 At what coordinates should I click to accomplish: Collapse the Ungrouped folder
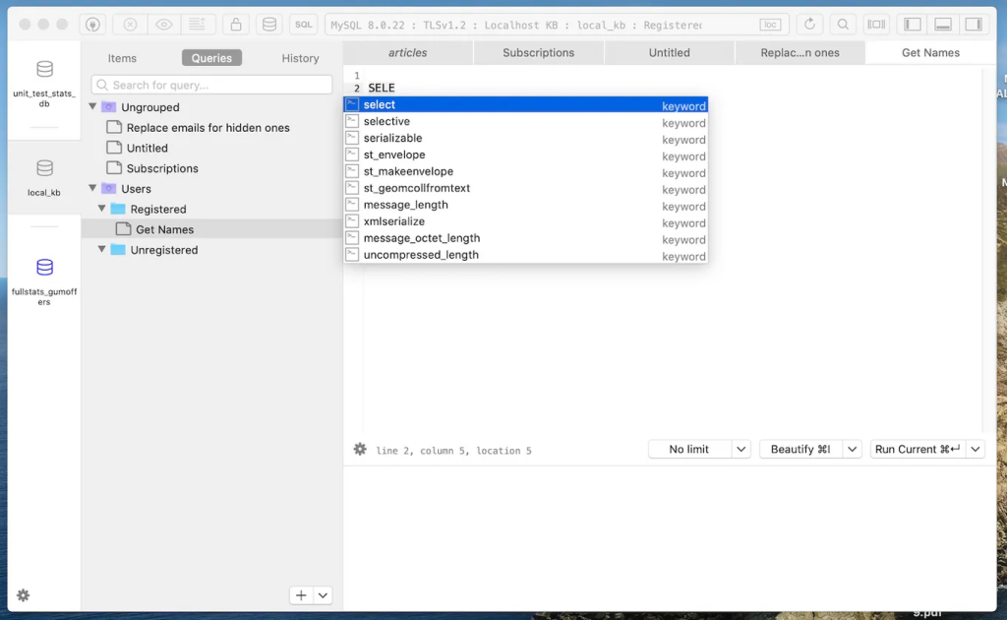[x=94, y=107]
